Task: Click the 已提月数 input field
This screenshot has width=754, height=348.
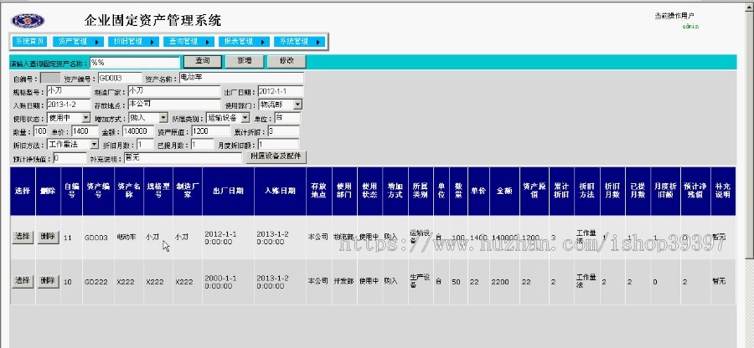Action: click(203, 144)
